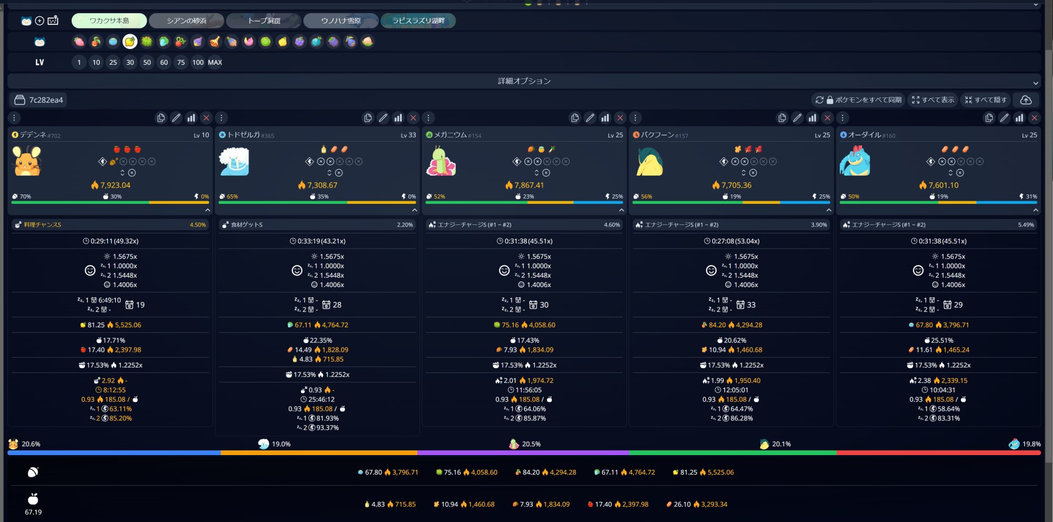This screenshot has width=1053, height=522.
Task: Collapse the オーダイル card details chevron
Action: point(1035,210)
